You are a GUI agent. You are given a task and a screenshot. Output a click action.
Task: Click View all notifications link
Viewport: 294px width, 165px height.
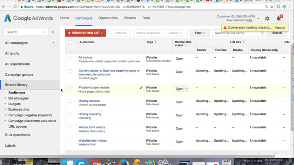(280, 27)
